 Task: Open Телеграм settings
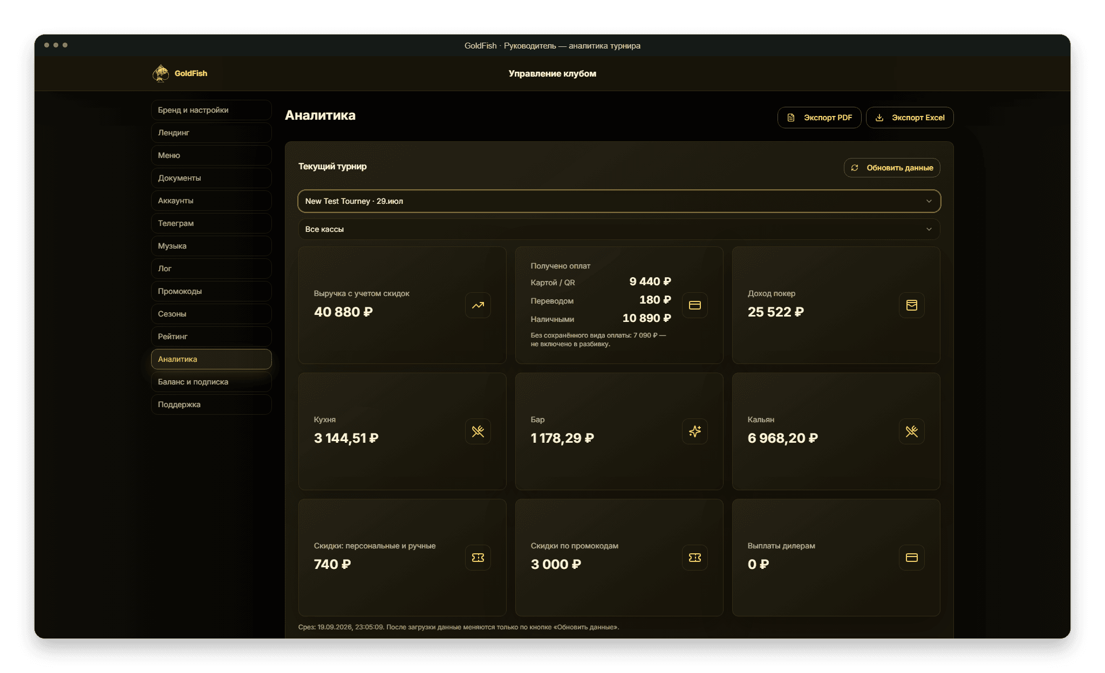click(x=211, y=223)
